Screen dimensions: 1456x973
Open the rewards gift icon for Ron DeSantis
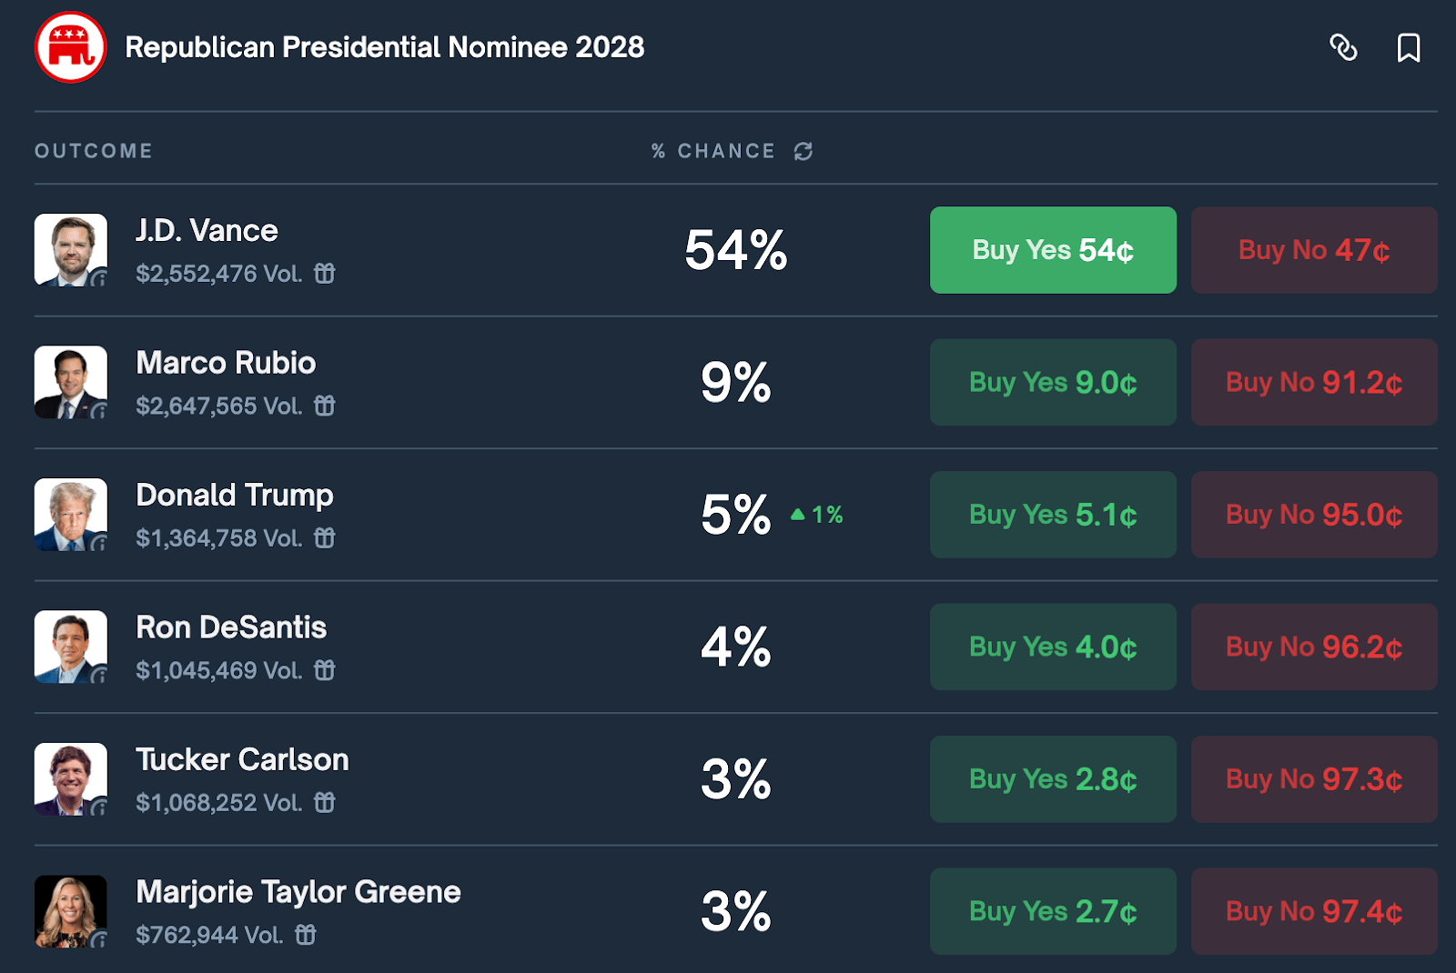325,670
